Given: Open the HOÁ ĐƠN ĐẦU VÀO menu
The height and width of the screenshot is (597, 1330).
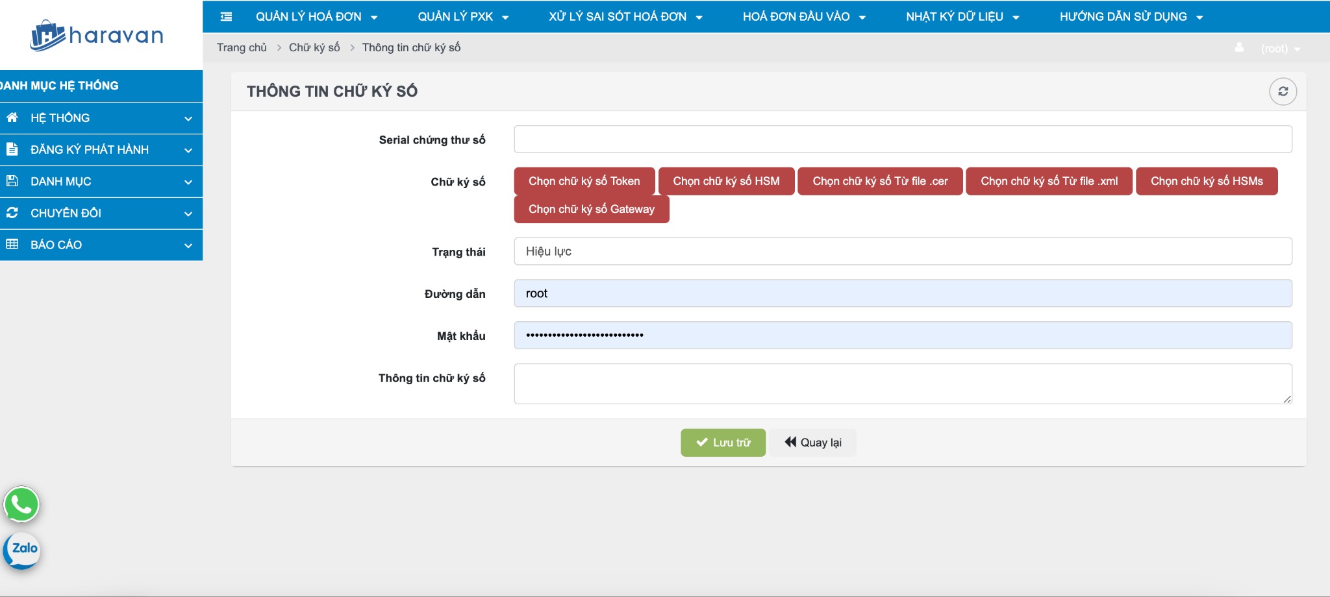Looking at the screenshot, I should (x=804, y=17).
